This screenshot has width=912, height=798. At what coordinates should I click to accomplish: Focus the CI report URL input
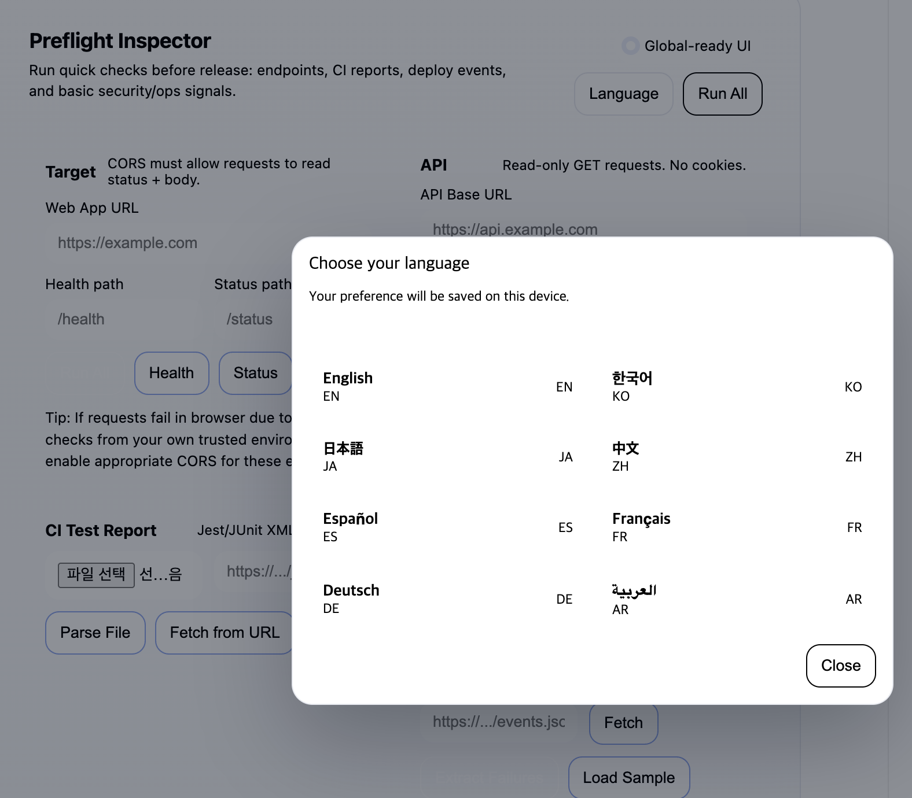[x=253, y=571]
